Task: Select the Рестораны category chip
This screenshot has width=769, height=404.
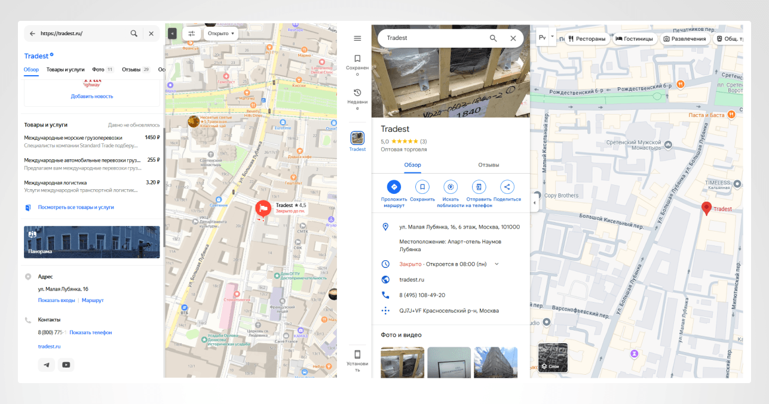Action: (x=587, y=39)
